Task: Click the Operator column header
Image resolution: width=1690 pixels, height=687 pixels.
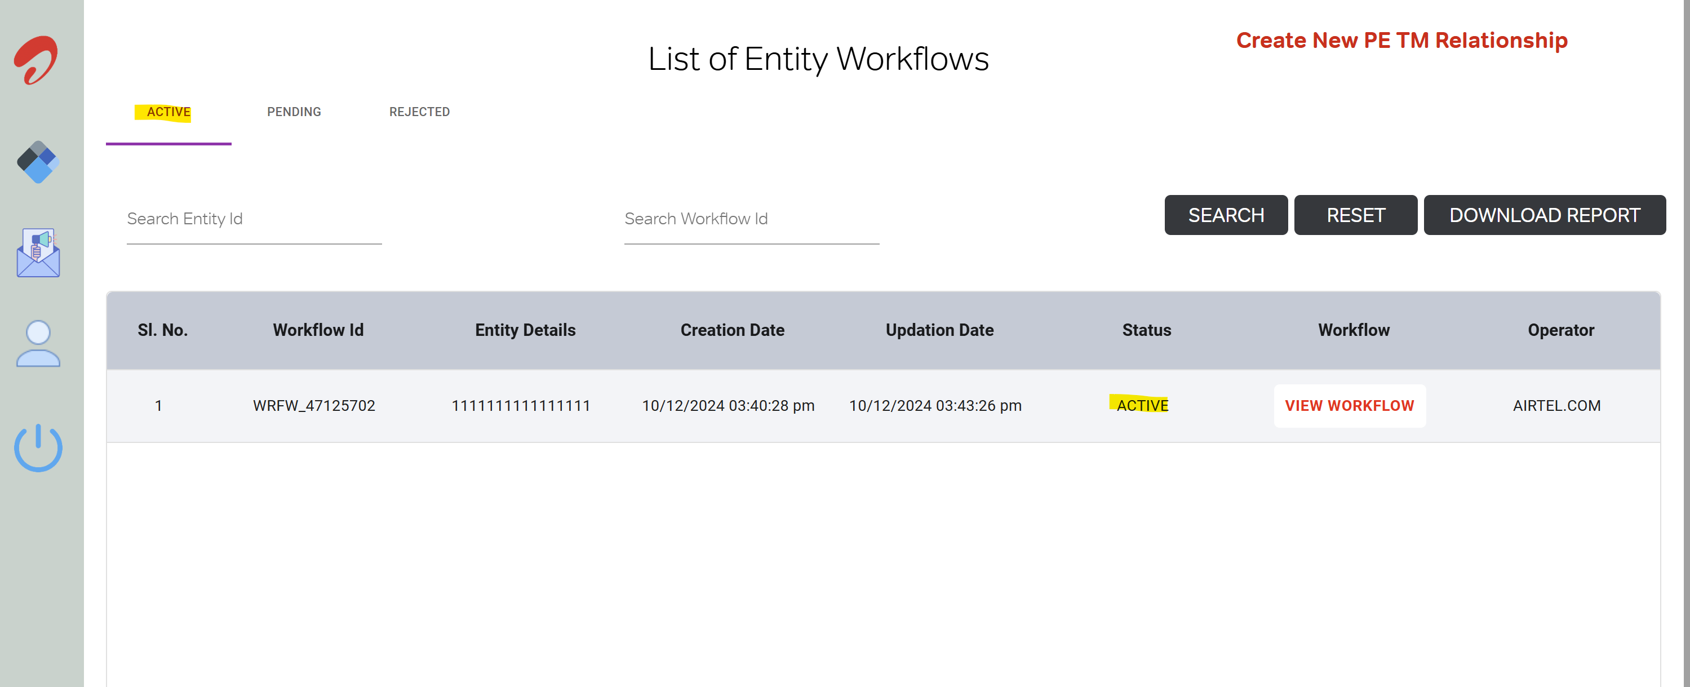Action: pos(1561,330)
